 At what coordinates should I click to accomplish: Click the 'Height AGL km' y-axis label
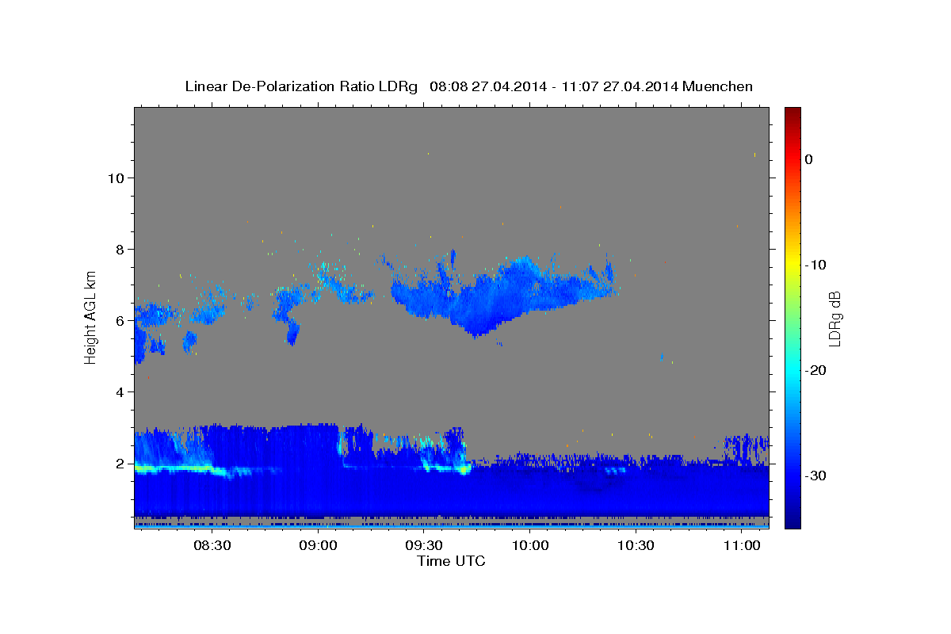[91, 317]
